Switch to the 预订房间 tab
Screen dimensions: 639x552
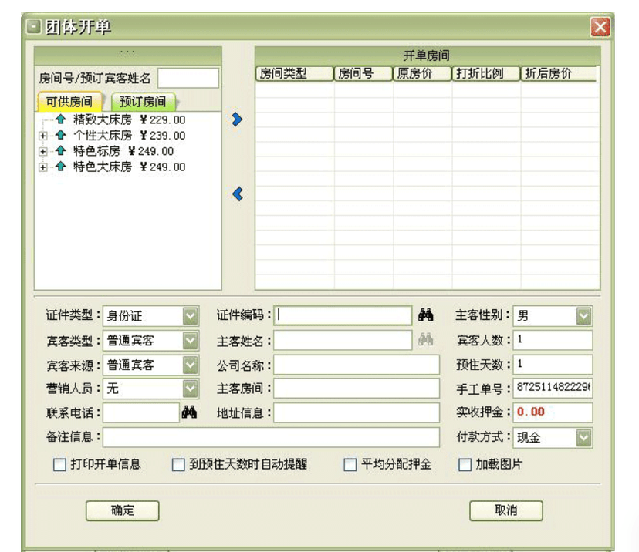tap(144, 102)
